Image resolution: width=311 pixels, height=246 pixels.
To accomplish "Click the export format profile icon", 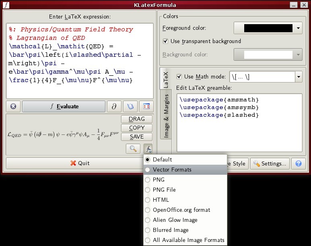I will pyautogui.click(x=148, y=149).
